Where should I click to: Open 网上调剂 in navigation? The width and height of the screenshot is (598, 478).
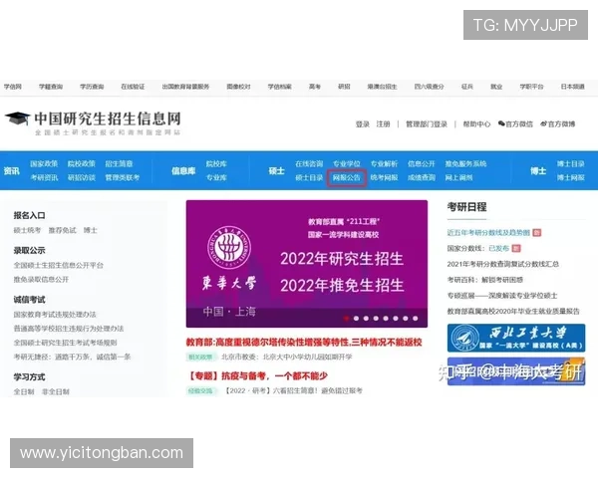pyautogui.click(x=458, y=177)
